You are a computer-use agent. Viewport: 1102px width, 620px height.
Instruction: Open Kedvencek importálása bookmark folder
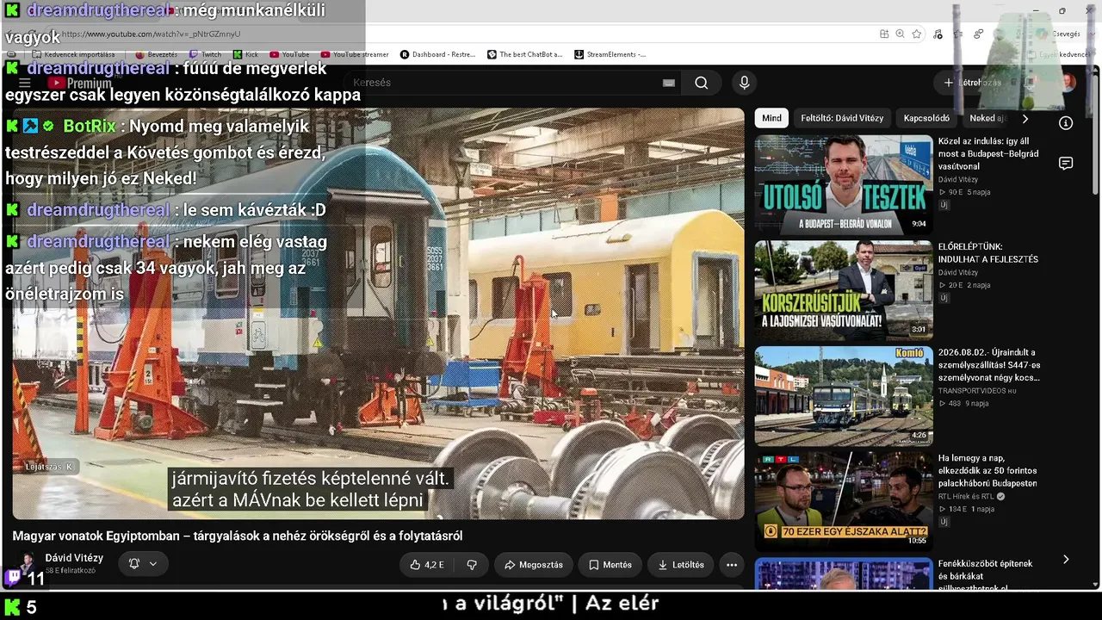73,54
